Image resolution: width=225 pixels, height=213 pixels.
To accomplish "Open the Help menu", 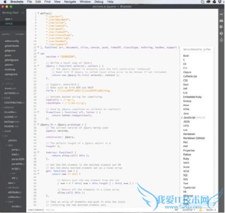I will pyautogui.click(x=110, y=2).
